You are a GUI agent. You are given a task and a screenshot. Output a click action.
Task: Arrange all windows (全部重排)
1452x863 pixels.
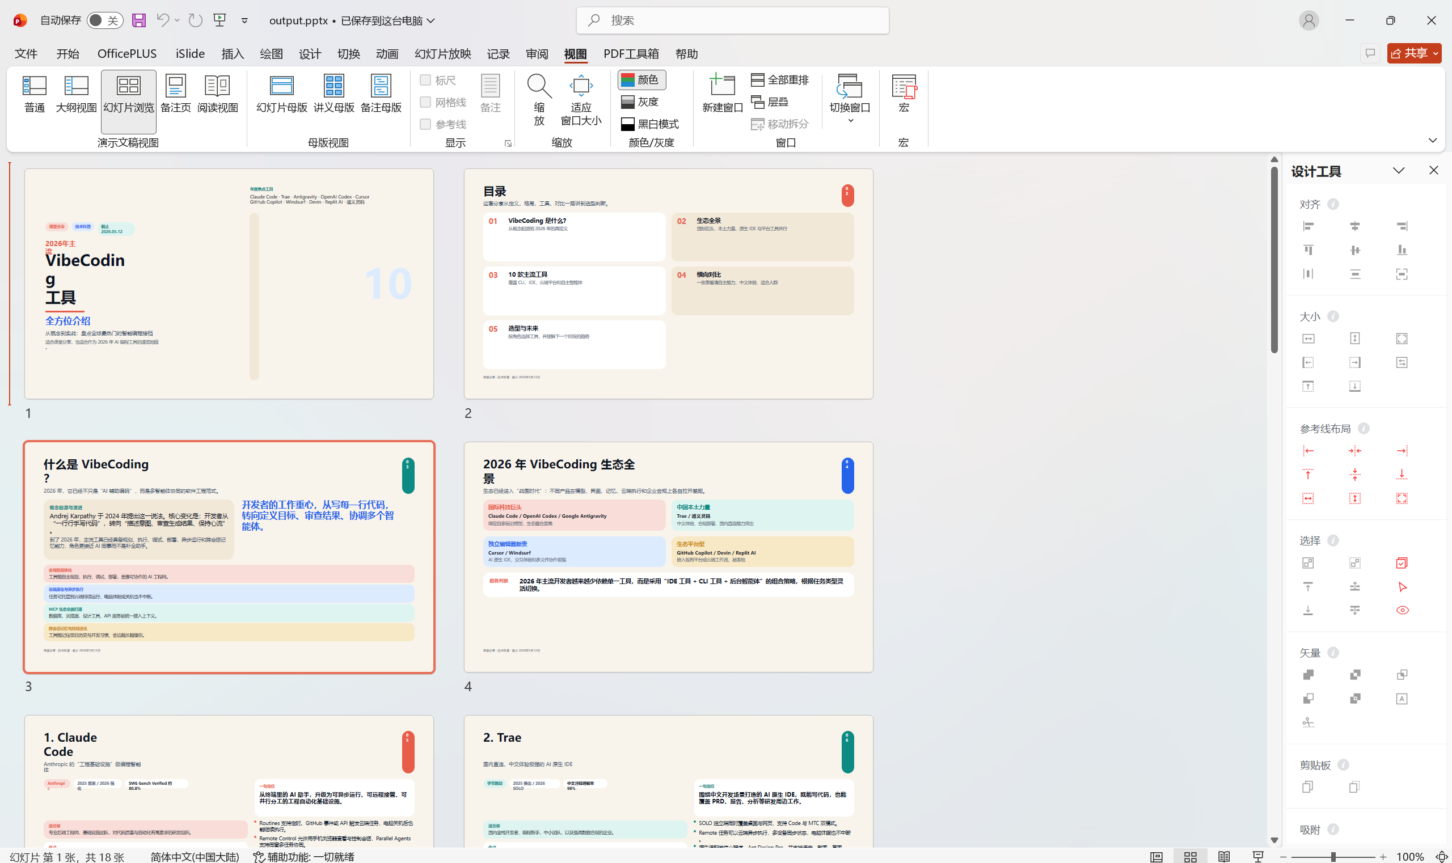pyautogui.click(x=780, y=80)
